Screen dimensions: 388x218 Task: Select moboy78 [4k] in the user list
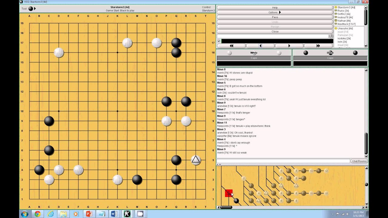click(345, 17)
